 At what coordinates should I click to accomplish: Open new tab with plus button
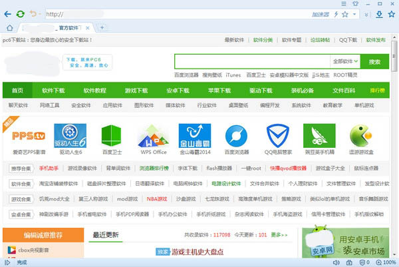102,27
